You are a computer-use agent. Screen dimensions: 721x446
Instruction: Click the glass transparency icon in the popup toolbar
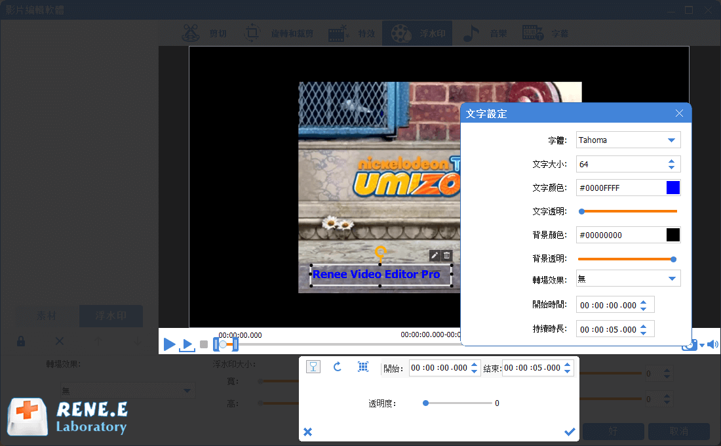pos(313,367)
